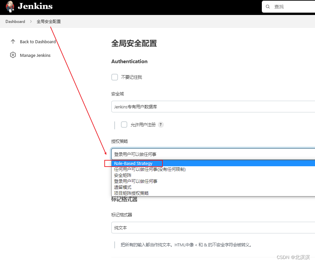Viewport: 315px width, 263px height.
Task: Enable the 允许用户注册 checkbox
Action: [x=124, y=125]
